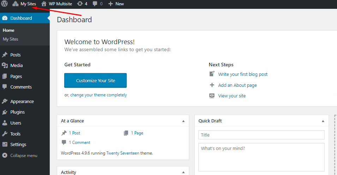Collapse the sidebar via Collapse menu text
Viewport: 337px width, 175px height.
24,156
